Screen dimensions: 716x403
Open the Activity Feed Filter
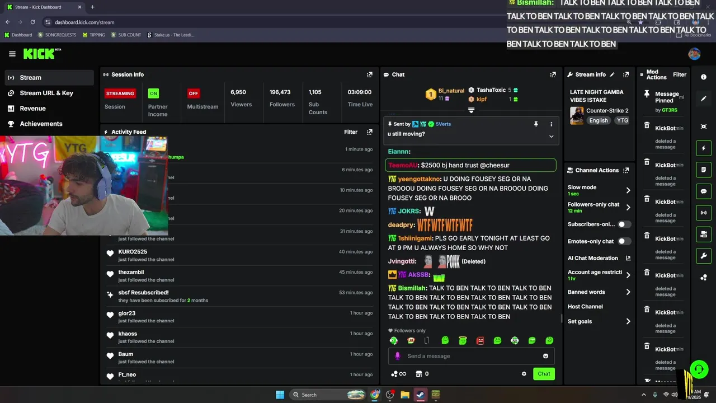click(x=351, y=132)
